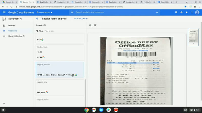Select Overview in the sidebar
The height and width of the screenshot is (113, 202).
[12, 26]
